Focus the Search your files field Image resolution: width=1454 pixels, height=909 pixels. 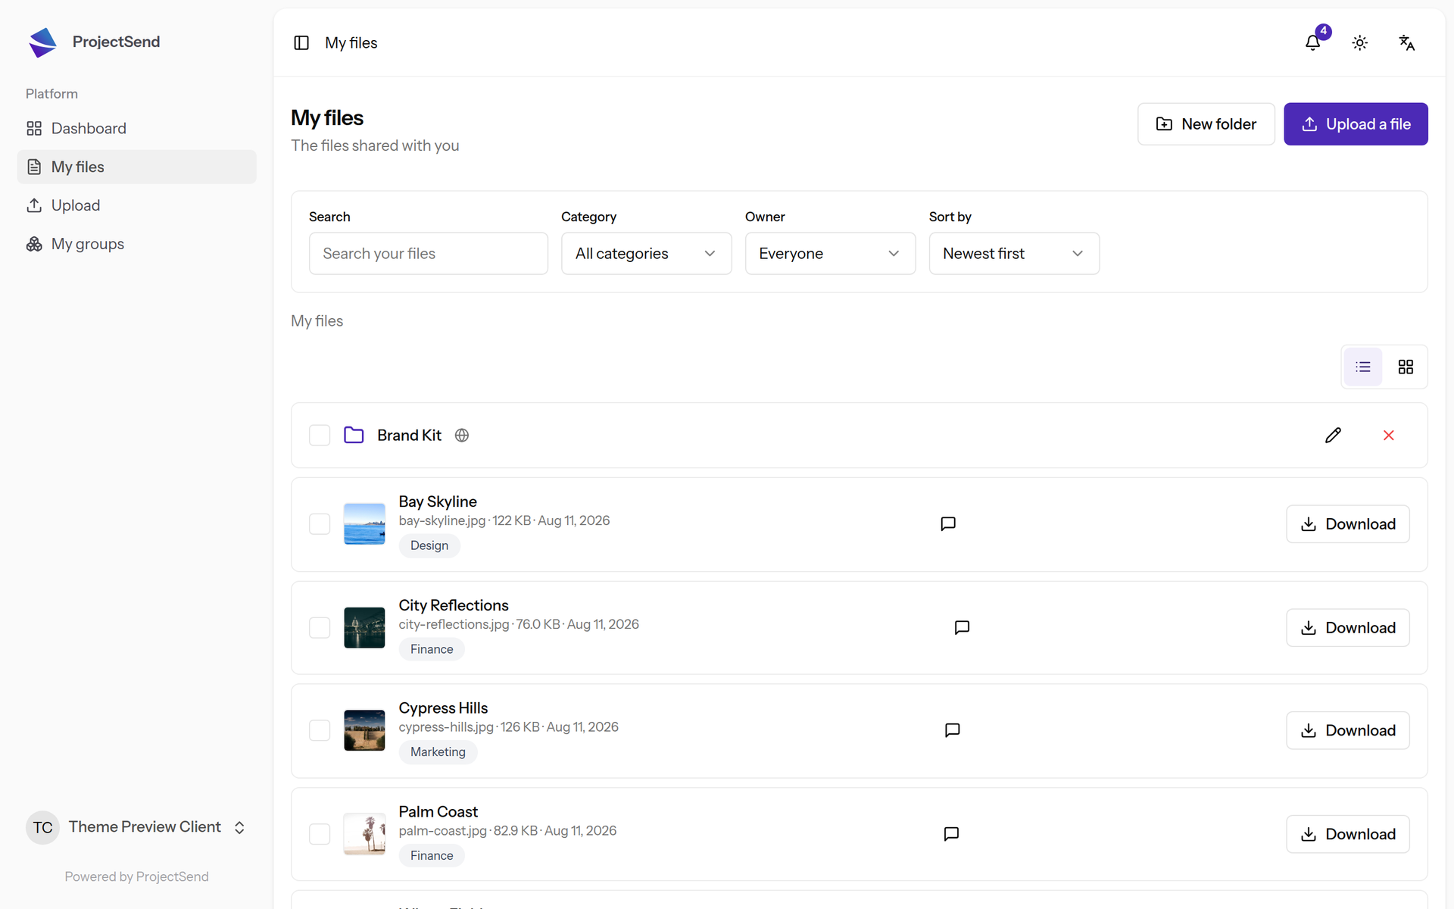(x=428, y=254)
